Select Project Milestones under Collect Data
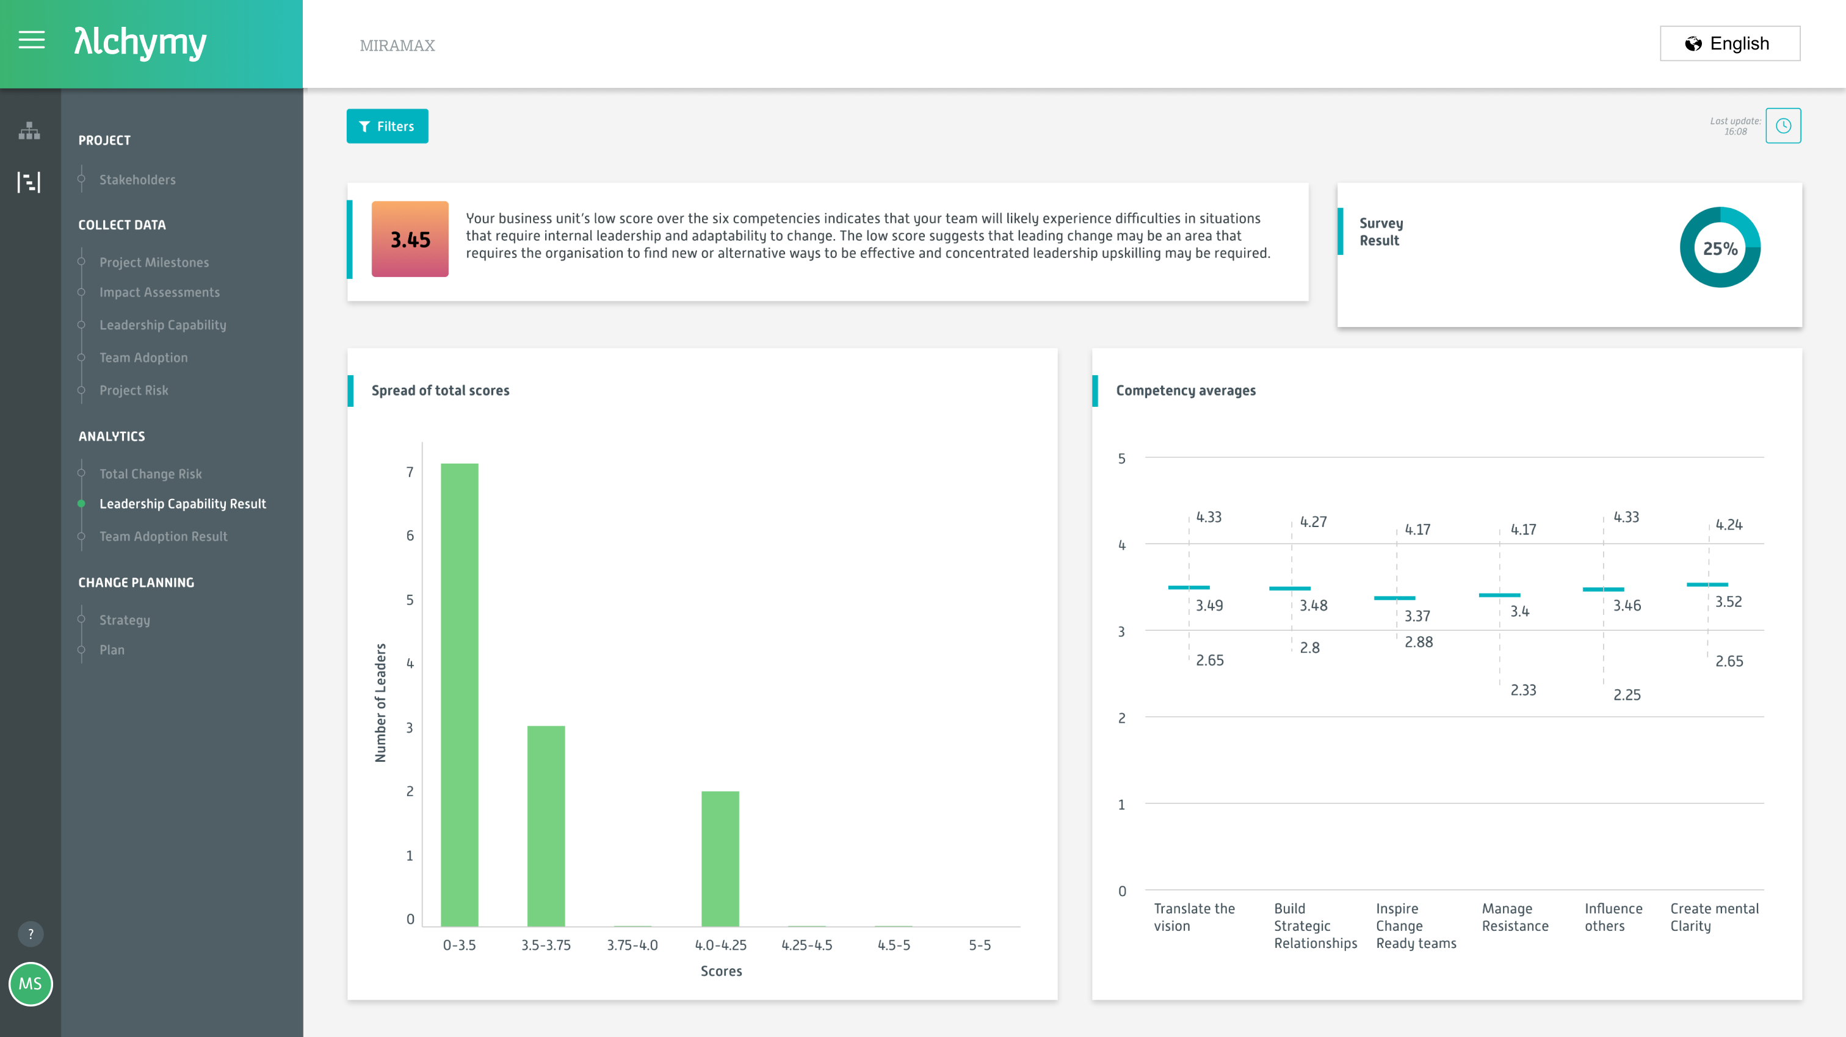 pos(154,262)
